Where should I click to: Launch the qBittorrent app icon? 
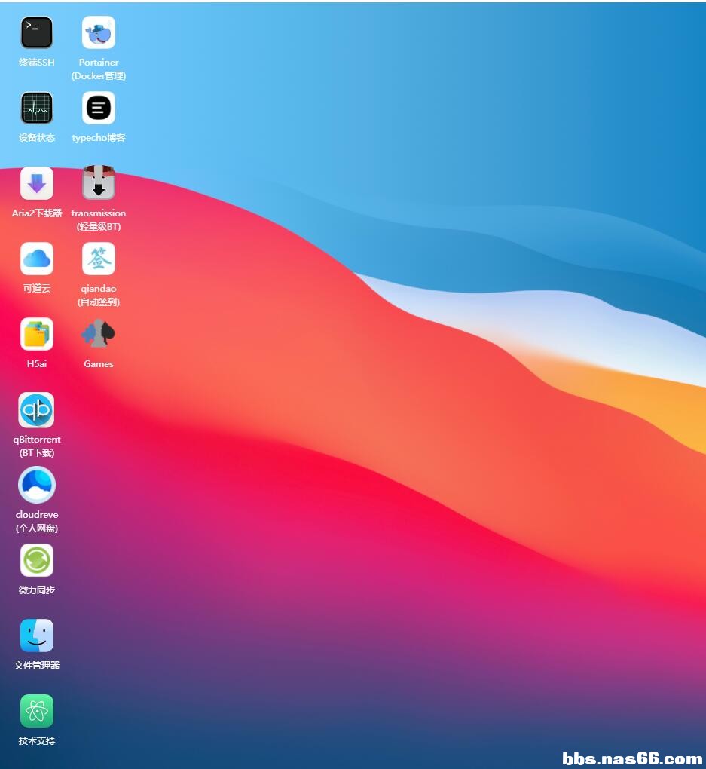tap(37, 410)
